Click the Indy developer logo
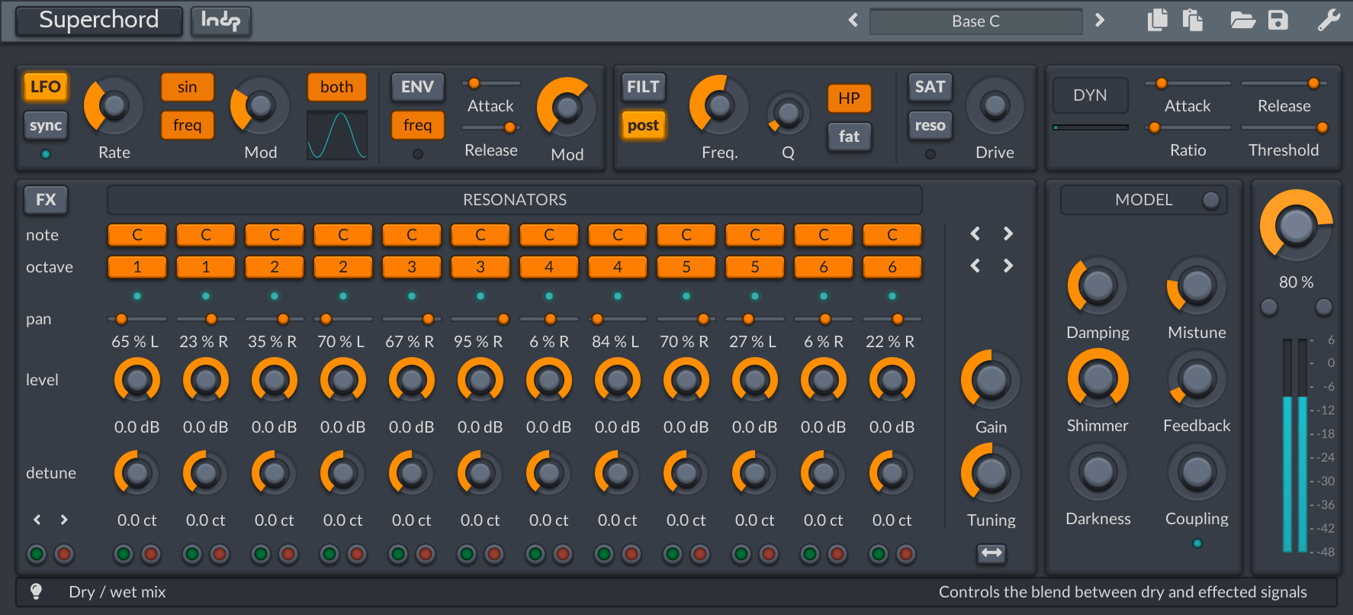 click(x=221, y=21)
